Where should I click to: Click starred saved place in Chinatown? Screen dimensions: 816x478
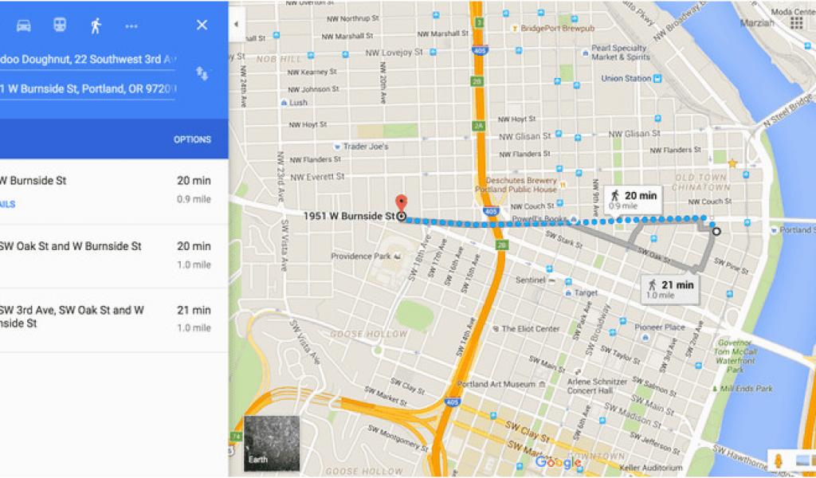coord(732,163)
